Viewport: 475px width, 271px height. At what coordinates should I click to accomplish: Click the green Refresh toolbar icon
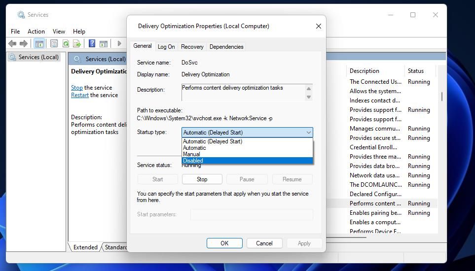66,44
